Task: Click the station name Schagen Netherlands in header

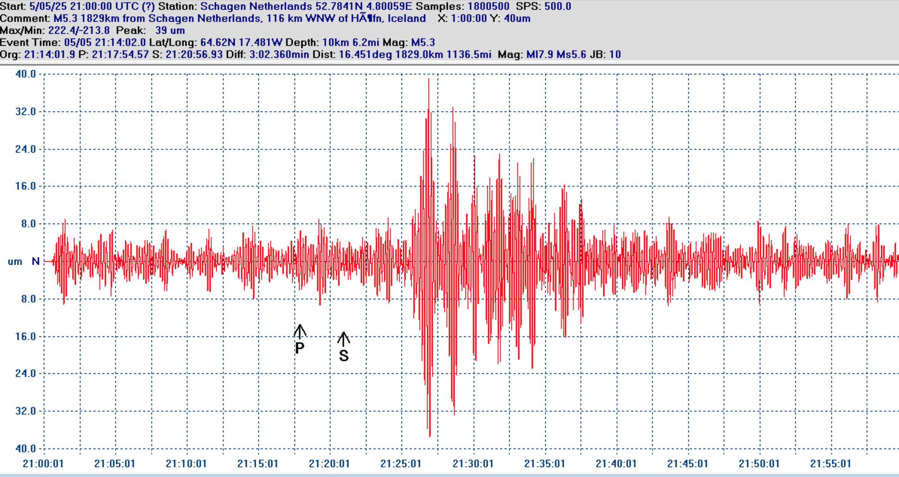Action: [256, 6]
